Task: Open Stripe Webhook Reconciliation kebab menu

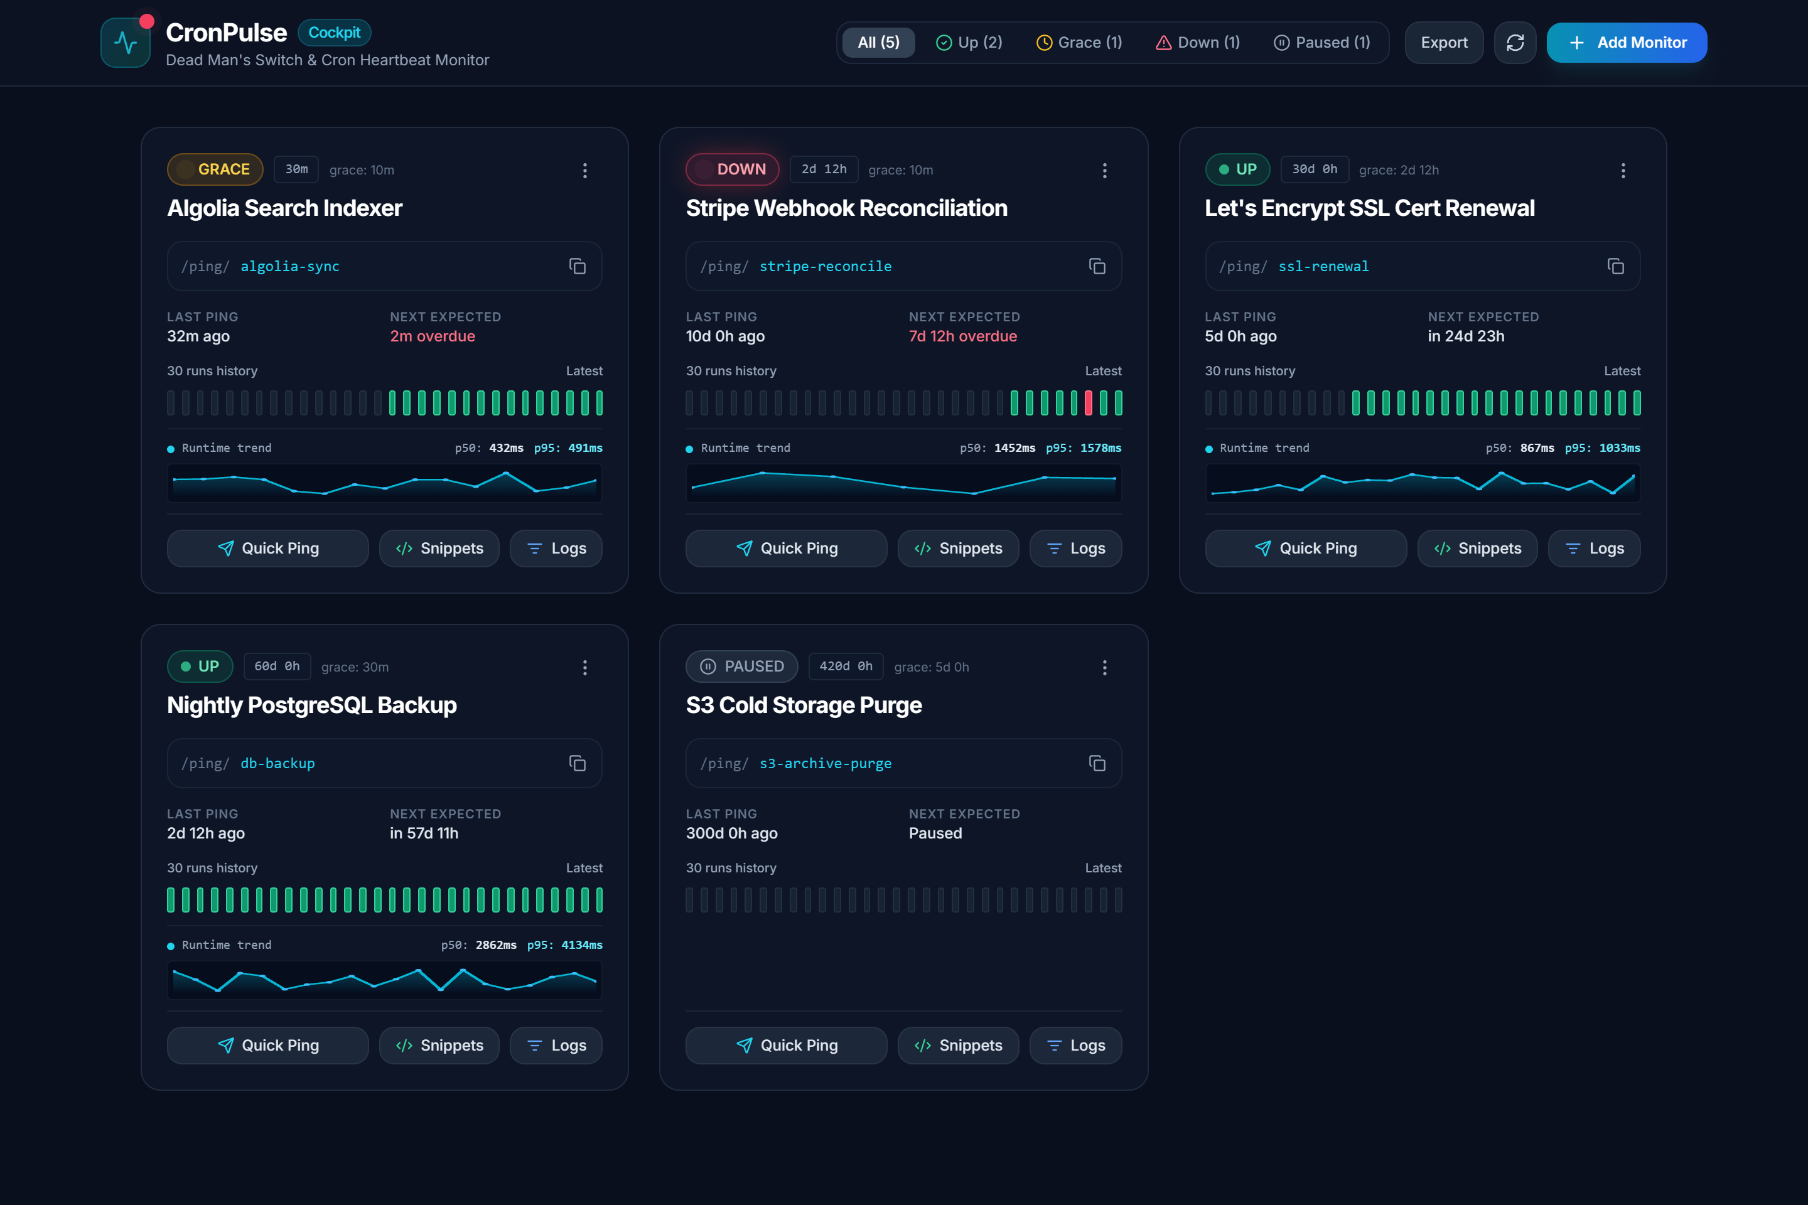Action: coord(1105,170)
